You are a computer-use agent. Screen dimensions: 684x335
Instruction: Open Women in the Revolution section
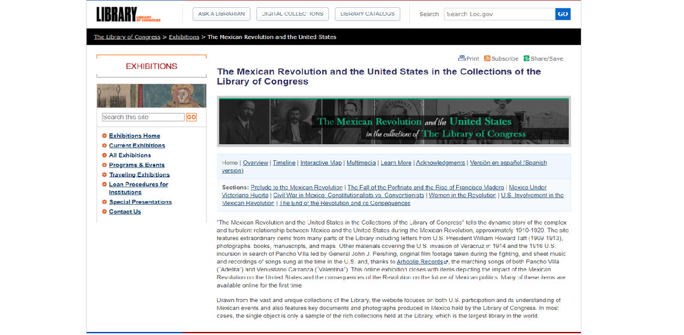click(x=462, y=195)
